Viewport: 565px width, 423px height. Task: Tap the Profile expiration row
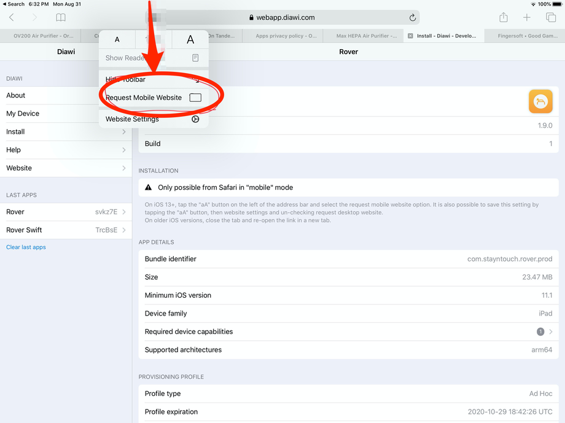[348, 411]
